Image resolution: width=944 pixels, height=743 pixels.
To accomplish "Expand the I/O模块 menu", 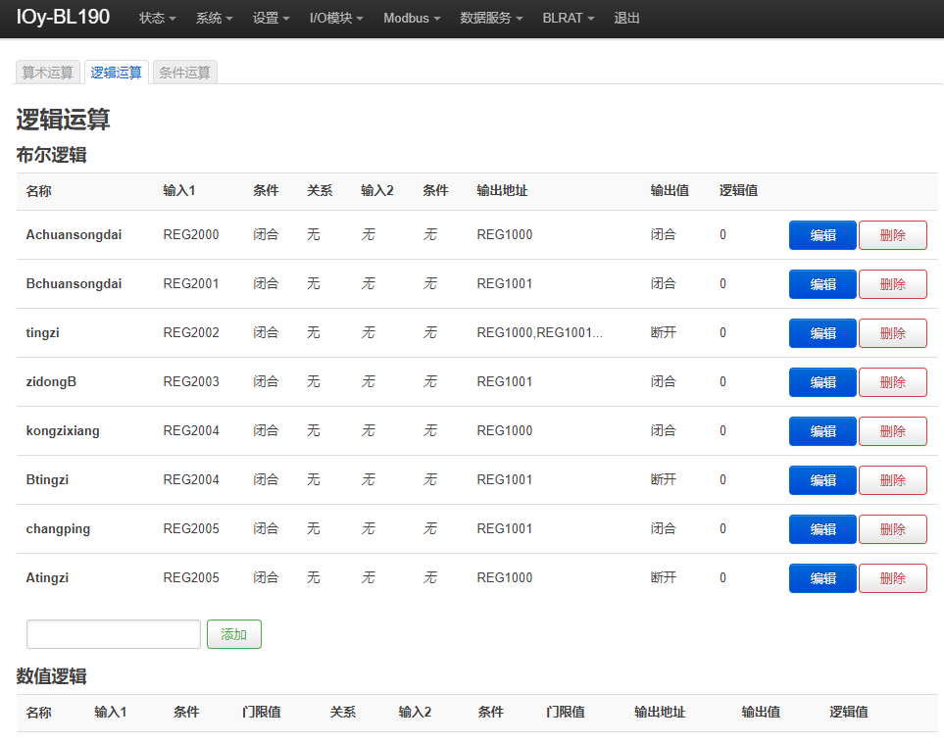I will pyautogui.click(x=336, y=18).
